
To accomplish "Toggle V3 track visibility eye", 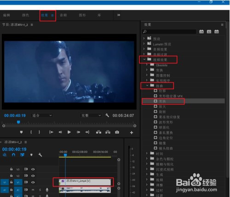I will [33, 169].
